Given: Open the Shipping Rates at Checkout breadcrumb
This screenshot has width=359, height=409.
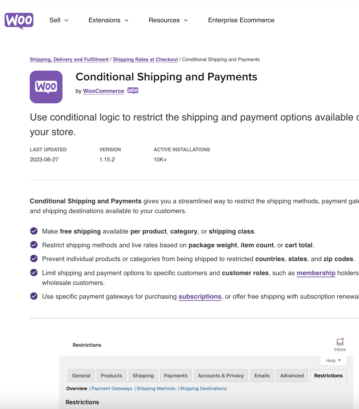Looking at the screenshot, I should [145, 59].
